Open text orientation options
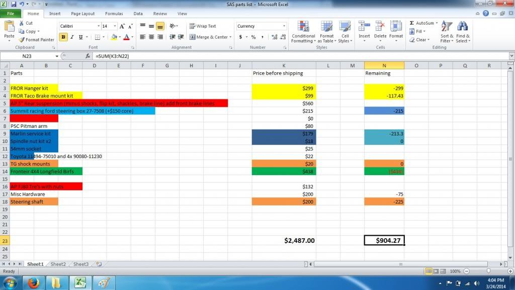Screen dimensions: 515x290 [x=173, y=26]
